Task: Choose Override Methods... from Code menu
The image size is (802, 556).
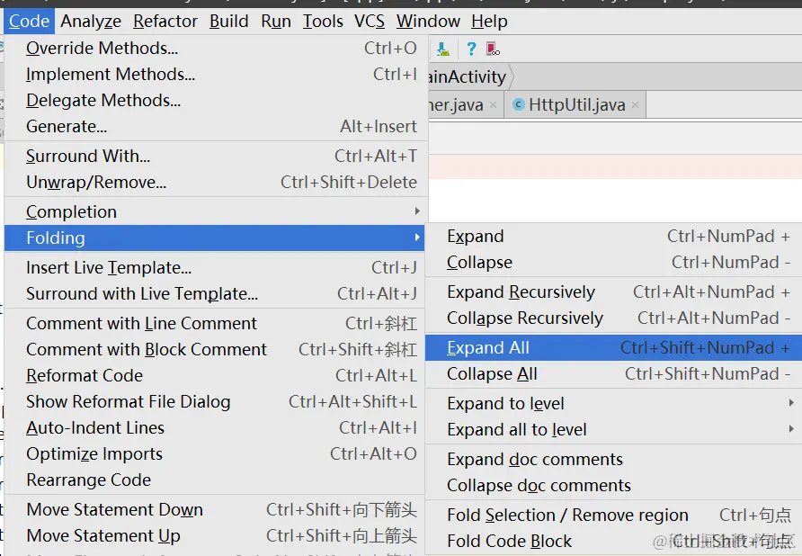Action: 216,48
